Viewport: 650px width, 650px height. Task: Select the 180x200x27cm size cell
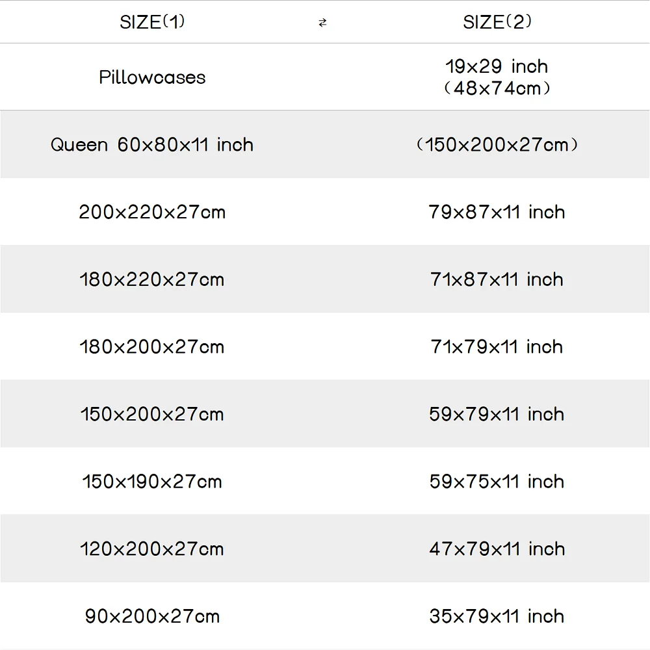(x=152, y=346)
